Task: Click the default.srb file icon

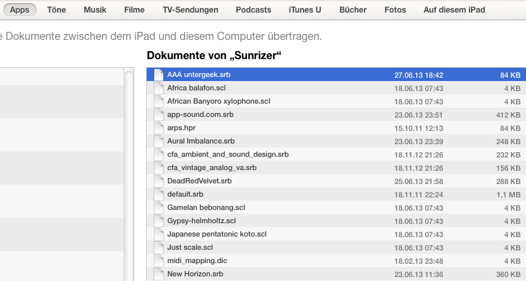Action: (158, 194)
